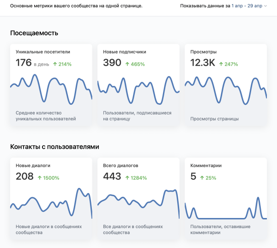Image resolution: width=277 pixels, height=248 pixels.
Task: Click the green up arrow next to 214%
Action: (55, 64)
